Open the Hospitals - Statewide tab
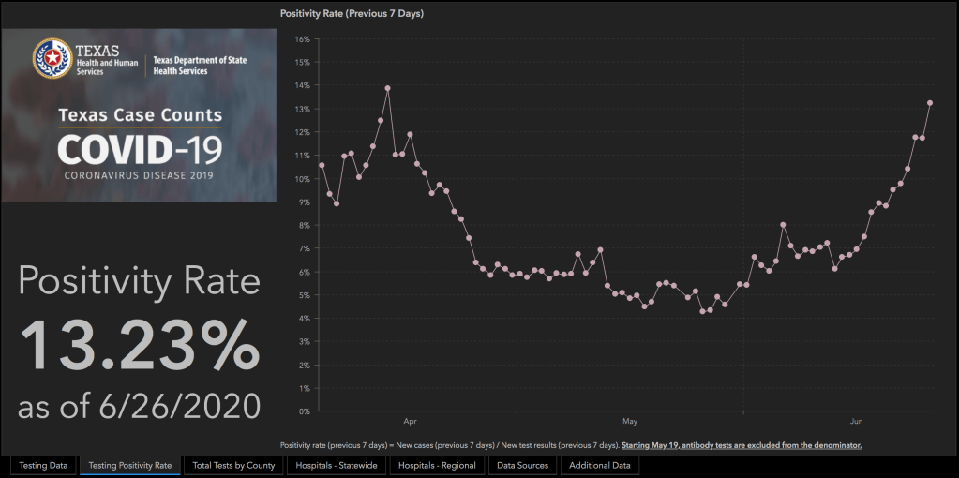 pyautogui.click(x=335, y=465)
